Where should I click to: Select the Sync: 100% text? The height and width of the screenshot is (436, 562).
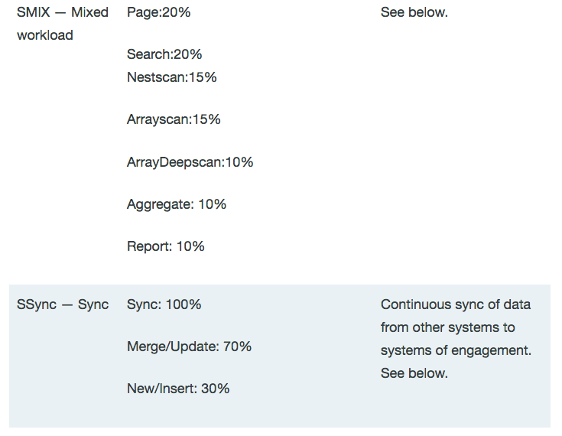click(x=164, y=304)
